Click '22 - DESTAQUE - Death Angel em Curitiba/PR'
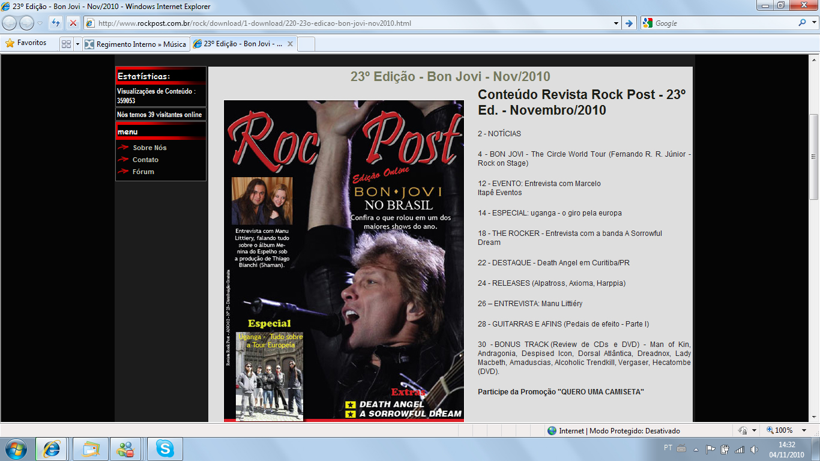 pos(553,263)
